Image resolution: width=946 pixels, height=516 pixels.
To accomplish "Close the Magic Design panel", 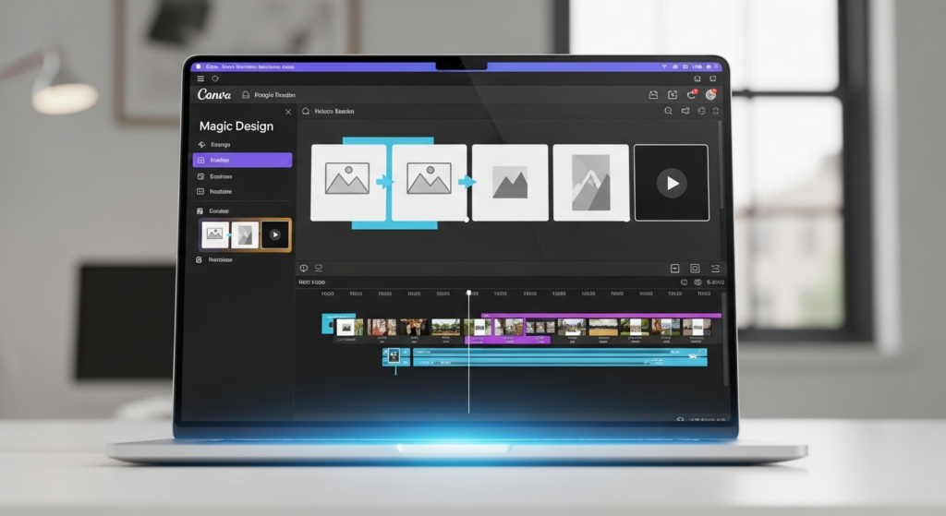I will coord(287,112).
